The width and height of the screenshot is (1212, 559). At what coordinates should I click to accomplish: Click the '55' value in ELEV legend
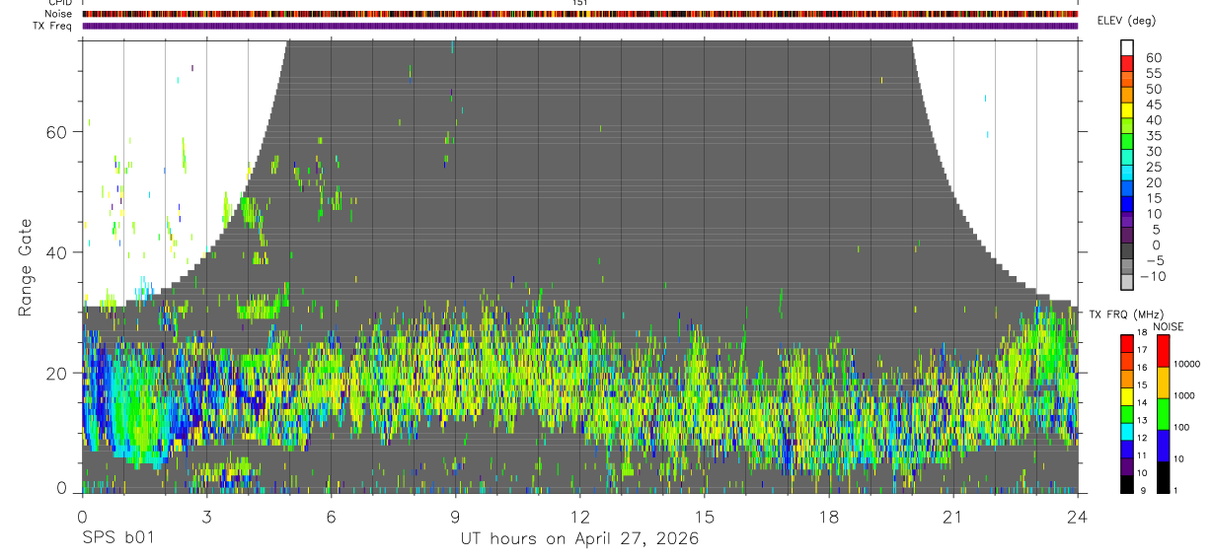(x=1152, y=73)
